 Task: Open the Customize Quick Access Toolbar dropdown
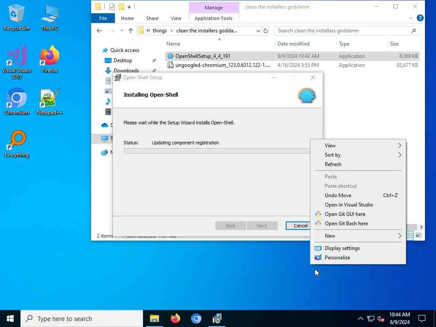click(x=129, y=7)
